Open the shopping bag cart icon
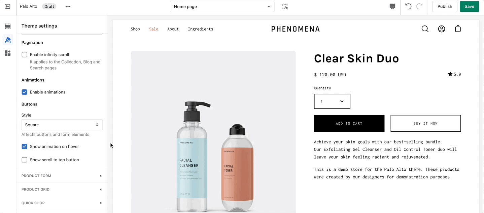 point(458,29)
